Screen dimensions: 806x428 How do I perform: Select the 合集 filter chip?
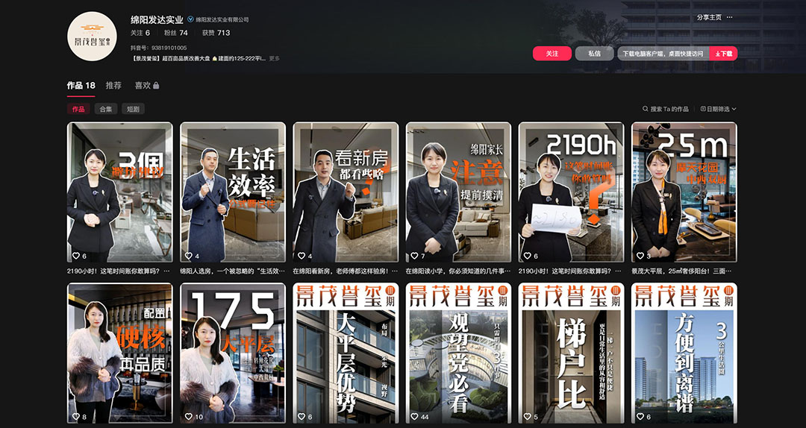point(106,109)
